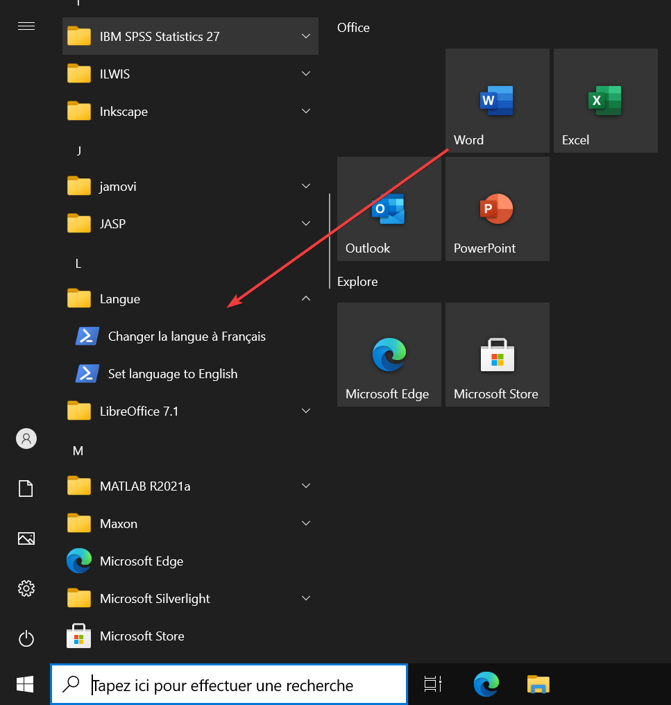Open the hamburger menu at the top left

26,26
